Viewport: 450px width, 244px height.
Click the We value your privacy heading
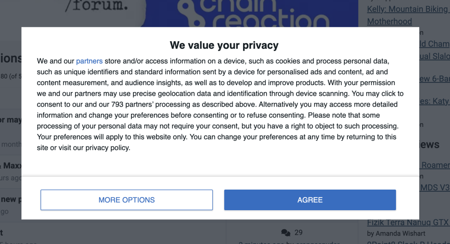point(224,45)
